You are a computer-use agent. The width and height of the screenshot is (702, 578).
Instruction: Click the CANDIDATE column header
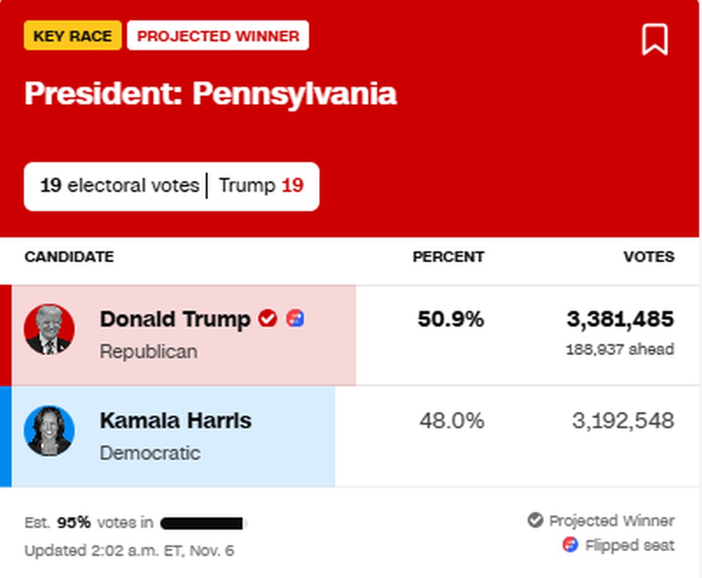[69, 256]
